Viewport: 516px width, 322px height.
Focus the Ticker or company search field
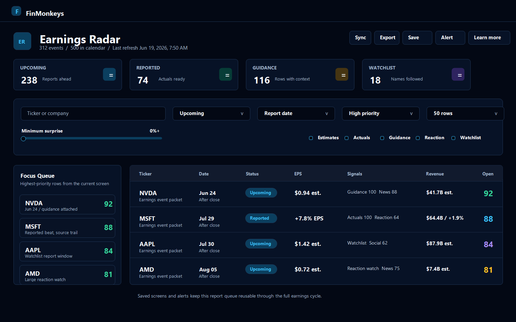tap(93, 113)
